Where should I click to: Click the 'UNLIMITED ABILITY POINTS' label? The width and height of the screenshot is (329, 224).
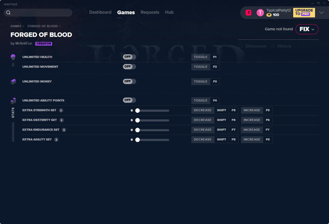[43, 101]
